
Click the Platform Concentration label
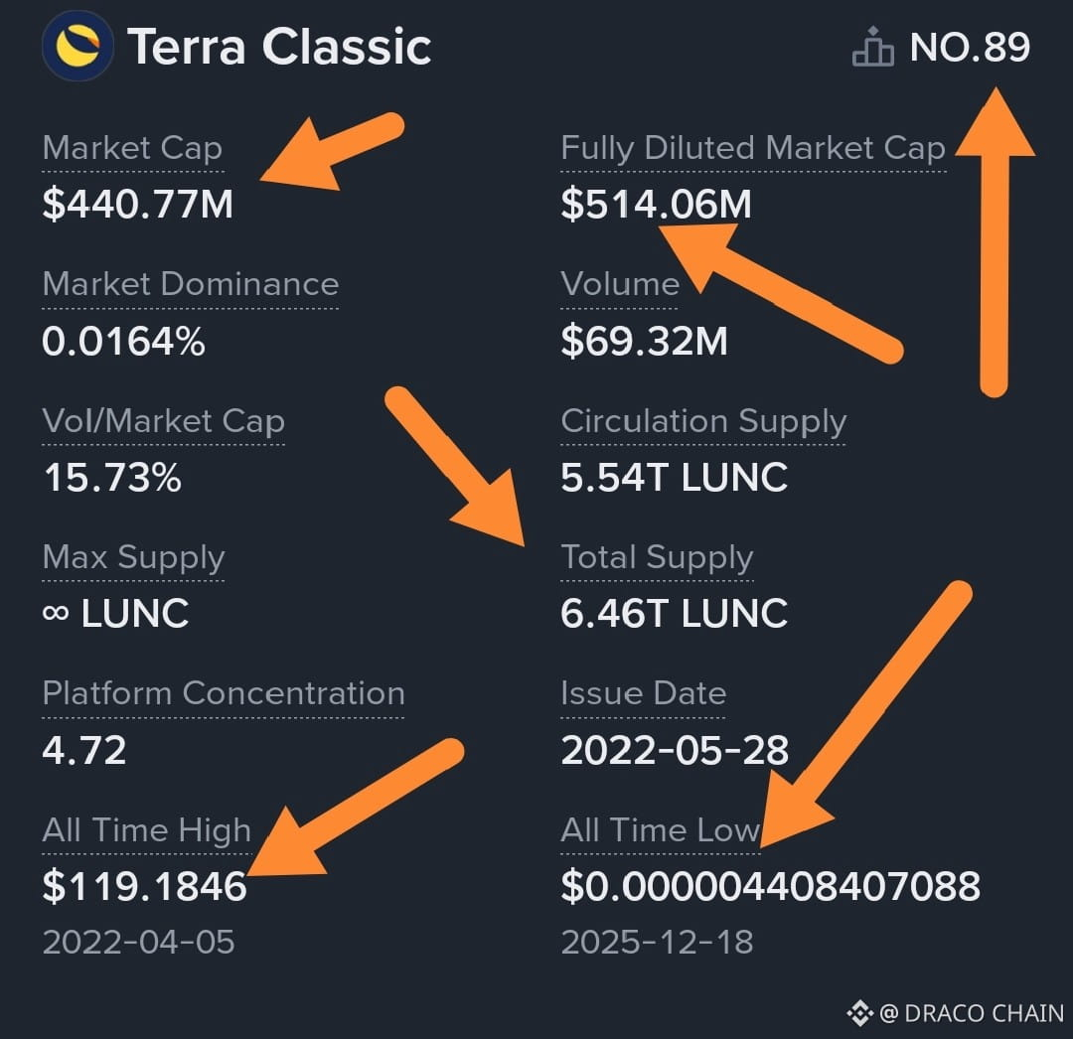[224, 693]
